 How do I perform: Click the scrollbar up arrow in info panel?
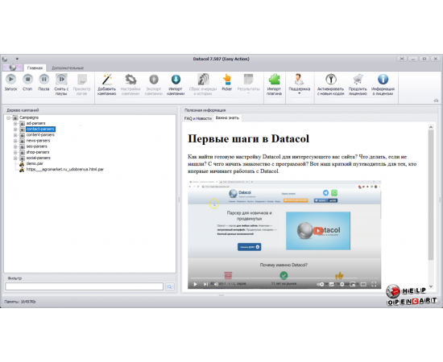click(x=431, y=127)
